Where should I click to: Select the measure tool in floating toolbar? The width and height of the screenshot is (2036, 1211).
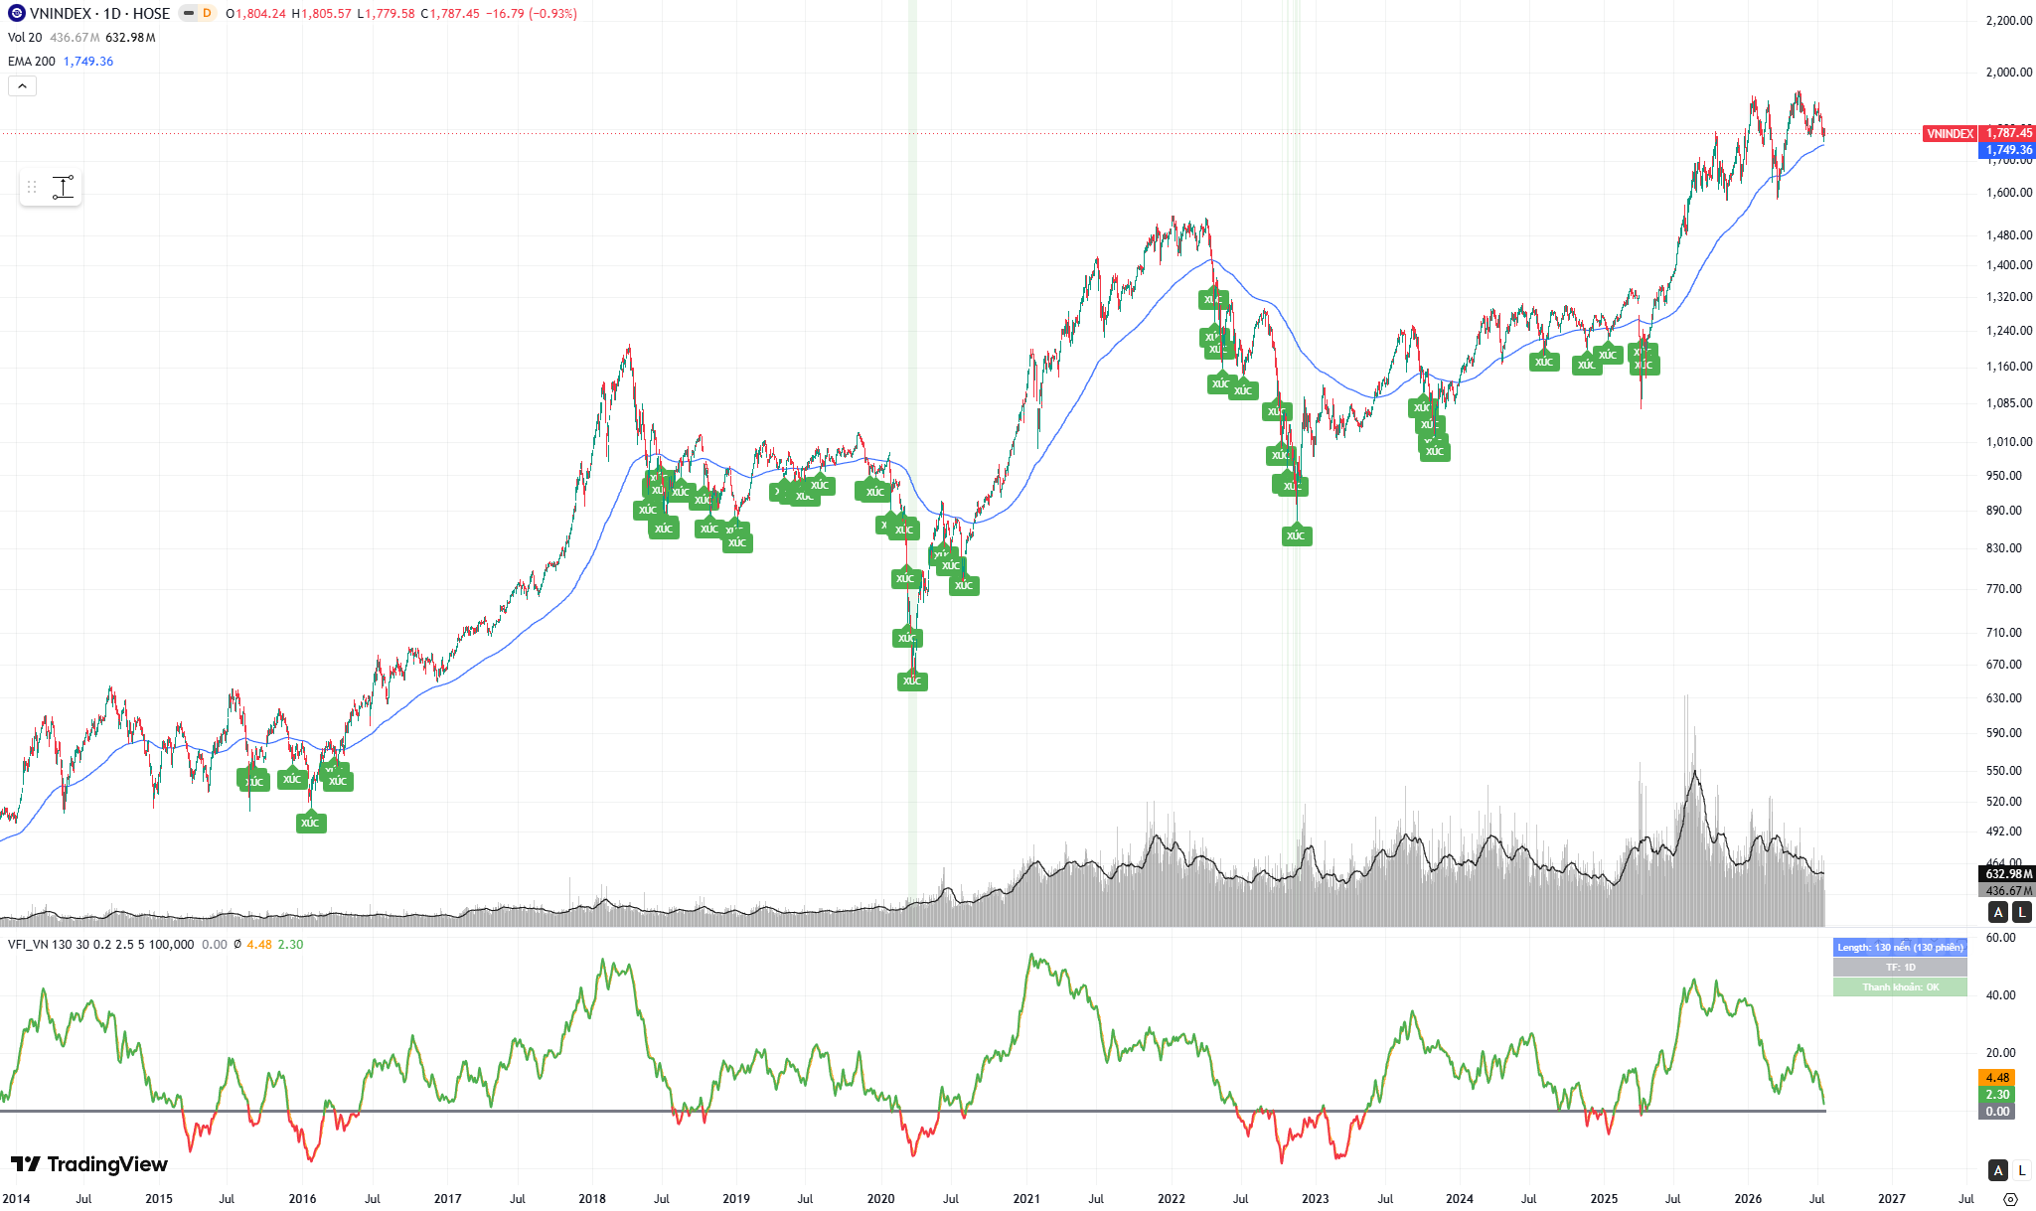[63, 187]
